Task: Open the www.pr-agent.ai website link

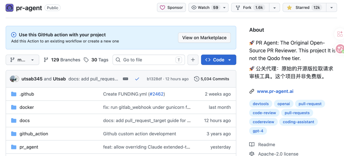Action: (275, 91)
